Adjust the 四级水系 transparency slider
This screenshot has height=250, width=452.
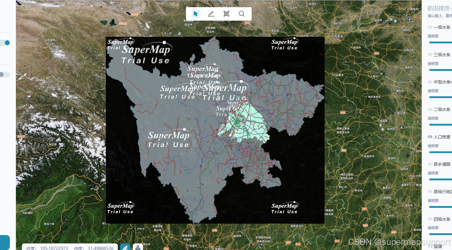441,234
